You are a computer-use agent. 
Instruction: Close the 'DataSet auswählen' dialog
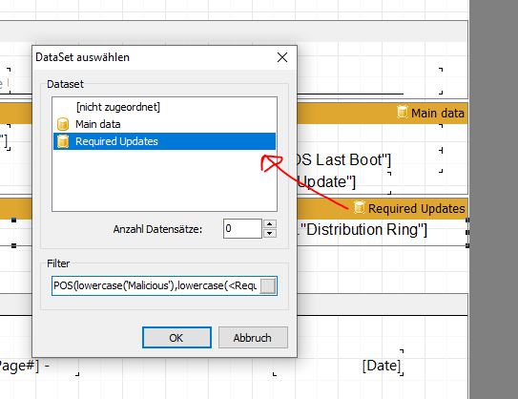[x=282, y=57]
